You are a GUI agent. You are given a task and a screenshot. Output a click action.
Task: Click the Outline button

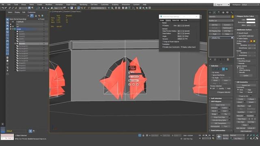[x=225, y=108]
